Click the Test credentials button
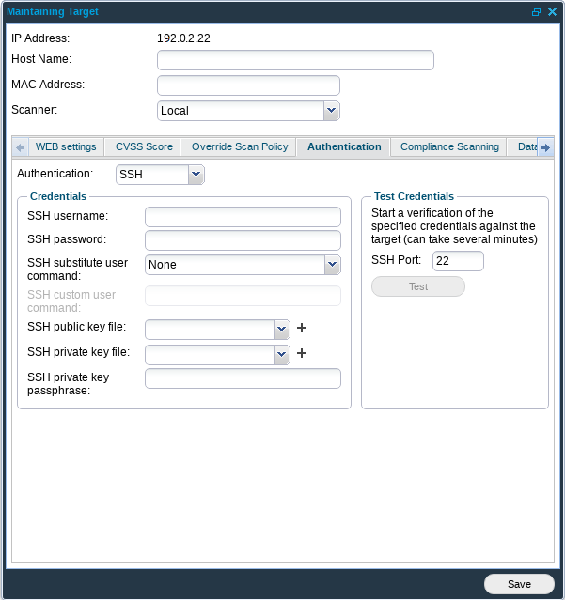 (x=418, y=287)
